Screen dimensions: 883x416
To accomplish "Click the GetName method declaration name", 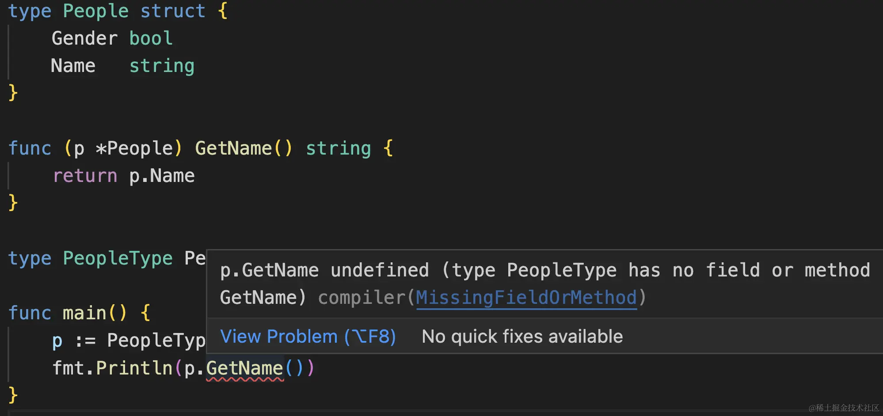I will click(x=233, y=148).
